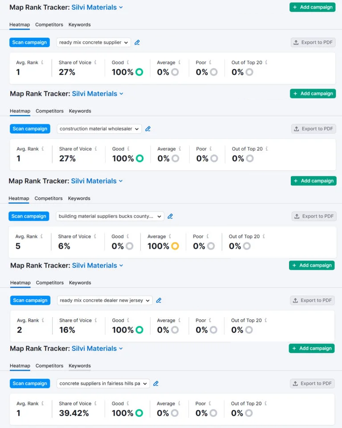342x428 pixels.
Task: Click the yellow Average 100% ring indicator
Action: click(175, 246)
